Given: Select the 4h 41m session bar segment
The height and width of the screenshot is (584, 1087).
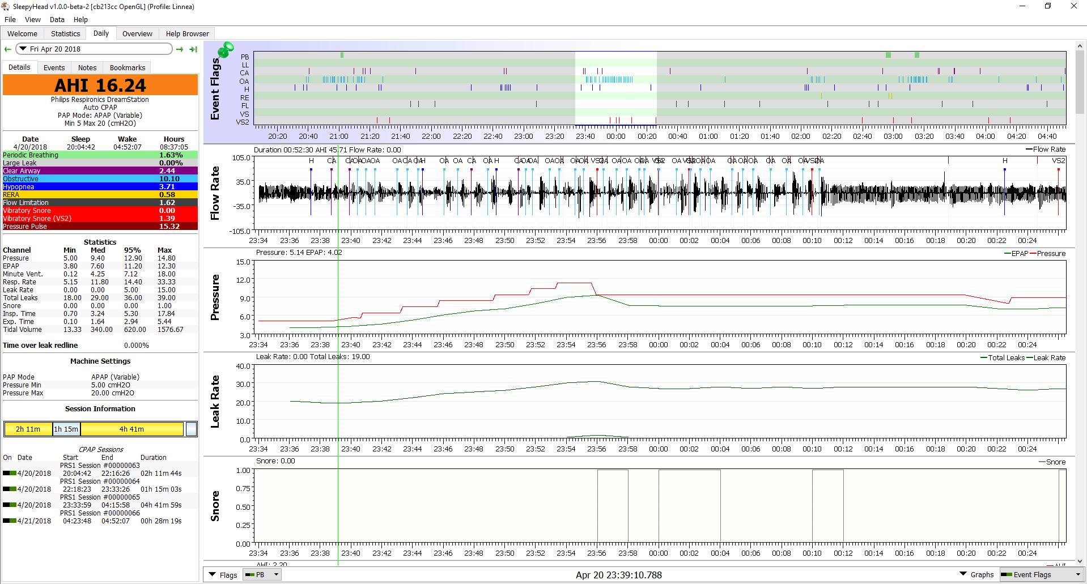Looking at the screenshot, I should pos(132,429).
